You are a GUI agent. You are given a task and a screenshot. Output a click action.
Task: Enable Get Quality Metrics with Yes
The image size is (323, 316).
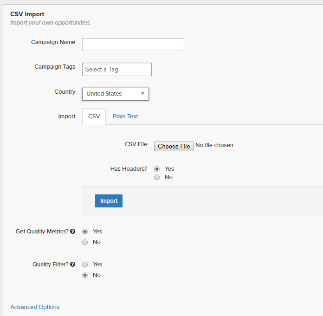85,232
